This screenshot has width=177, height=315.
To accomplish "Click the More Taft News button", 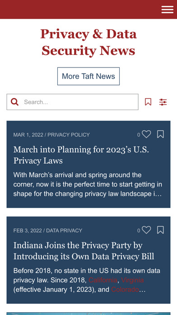I will (x=88, y=76).
